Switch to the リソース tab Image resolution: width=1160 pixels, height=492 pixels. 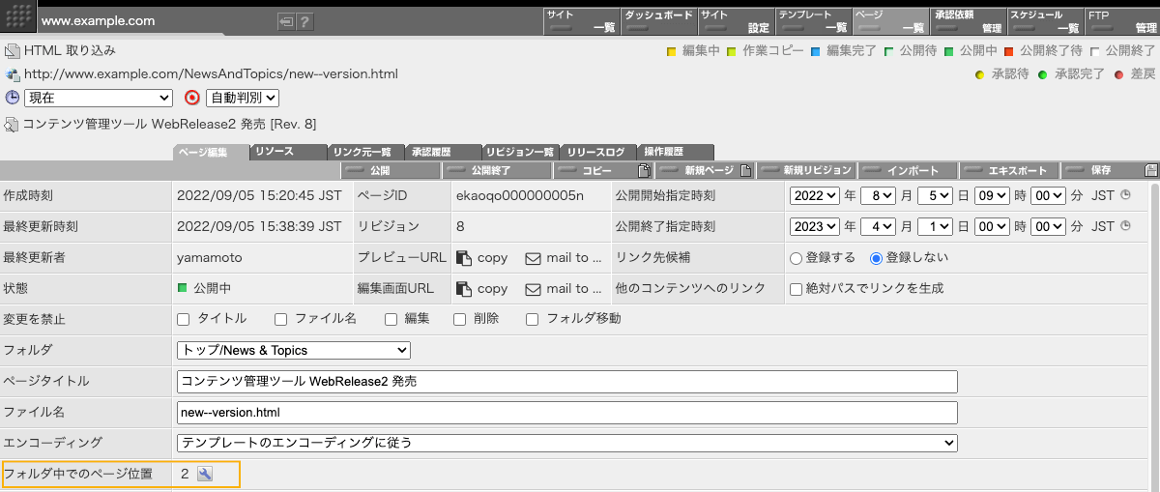[287, 152]
